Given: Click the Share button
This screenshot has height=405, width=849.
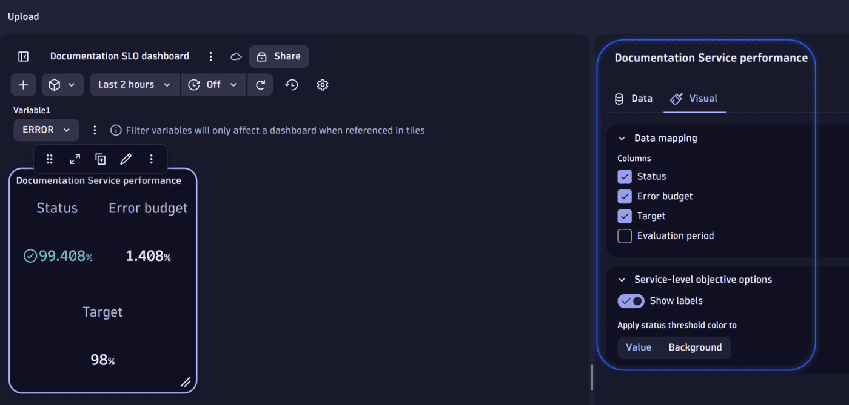Looking at the screenshot, I should 279,56.
